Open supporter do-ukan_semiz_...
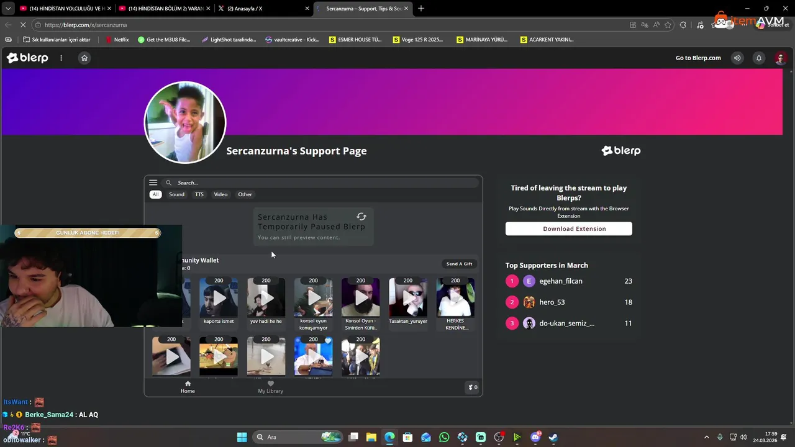795x447 pixels. coord(568,323)
